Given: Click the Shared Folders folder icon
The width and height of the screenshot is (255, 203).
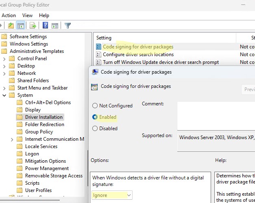Looking at the screenshot, I should click(x=12, y=81).
